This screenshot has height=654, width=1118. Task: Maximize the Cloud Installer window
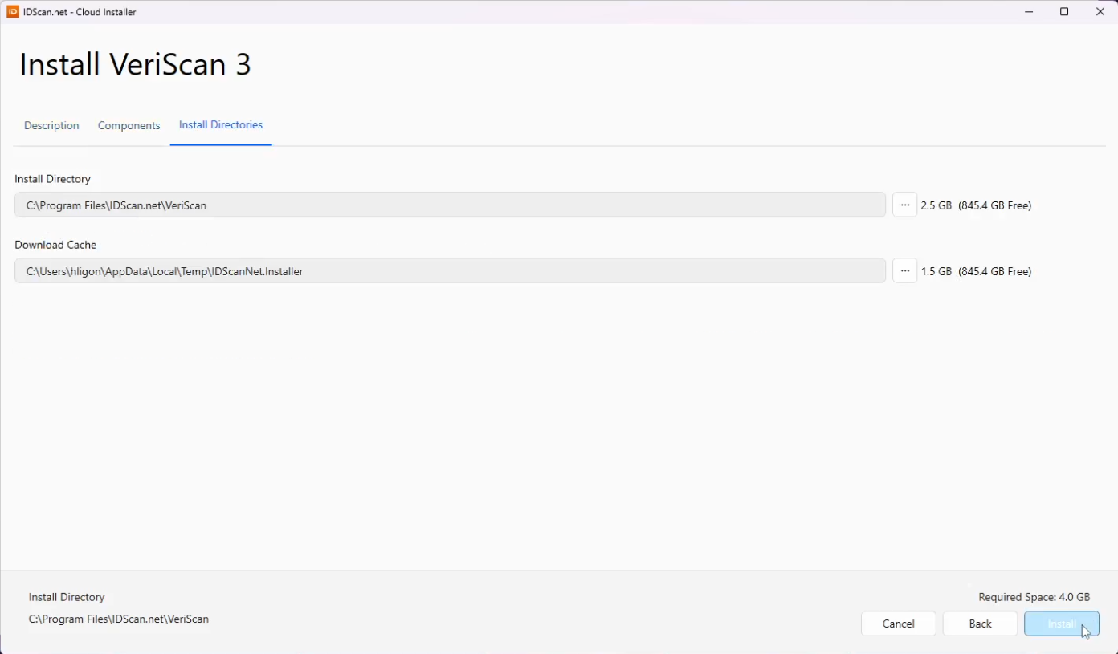click(1064, 12)
